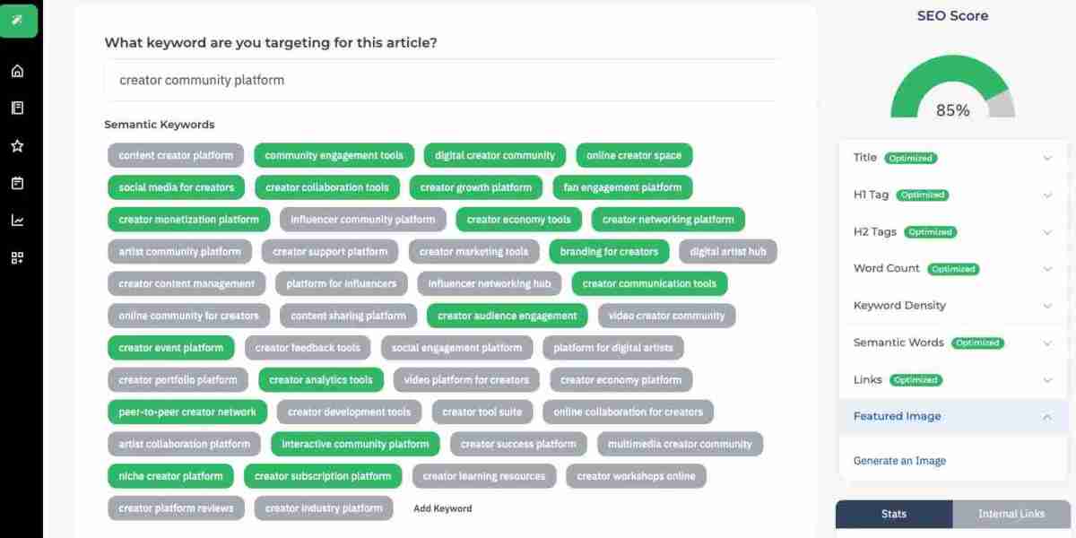Viewport: 1076px width, 538px height.
Task: Click the Add Keyword button
Action: [443, 508]
